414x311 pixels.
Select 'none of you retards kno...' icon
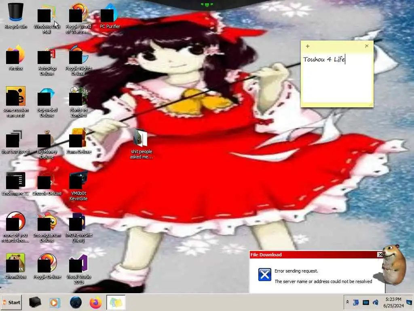click(16, 228)
